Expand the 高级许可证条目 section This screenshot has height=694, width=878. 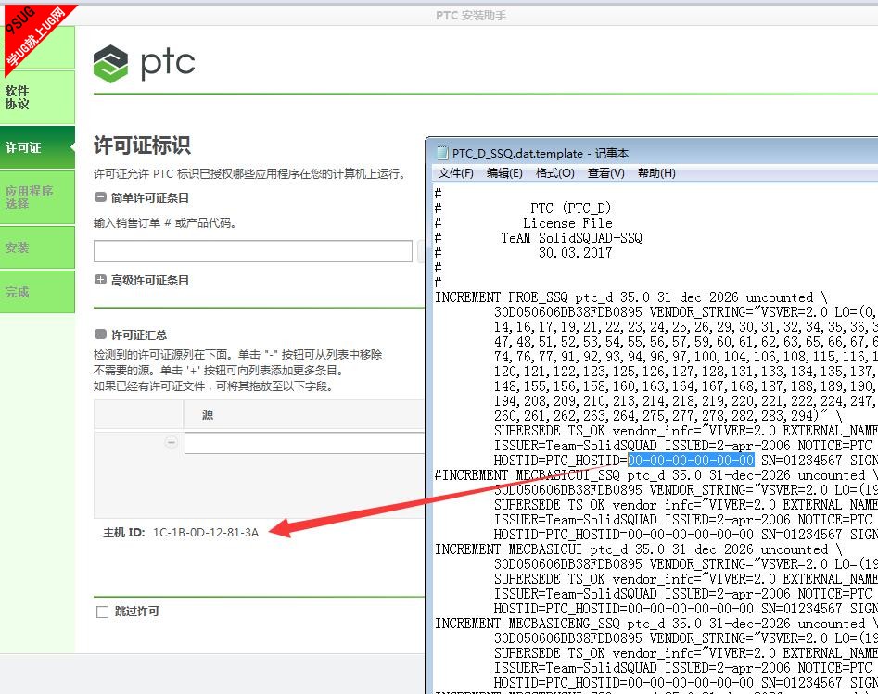[100, 279]
